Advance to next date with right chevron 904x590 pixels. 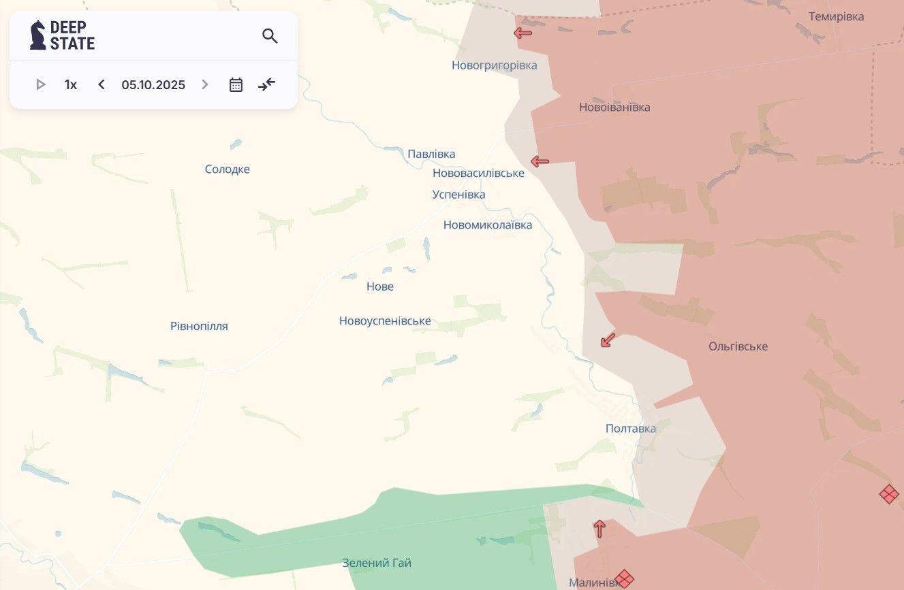coord(204,85)
